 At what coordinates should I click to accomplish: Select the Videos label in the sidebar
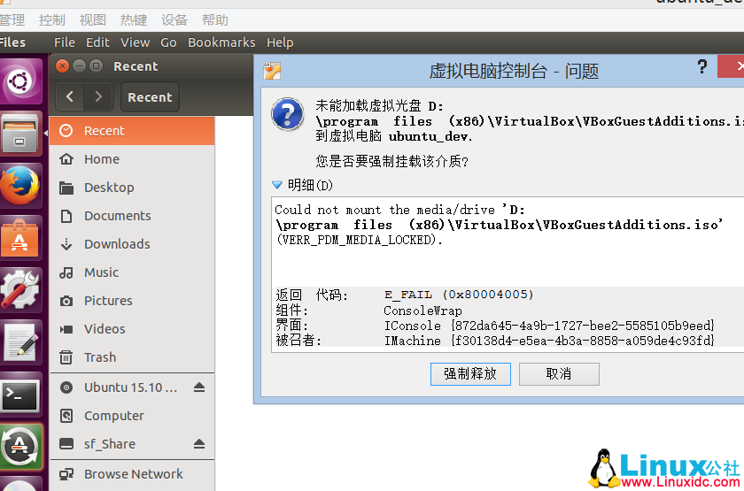pos(105,329)
